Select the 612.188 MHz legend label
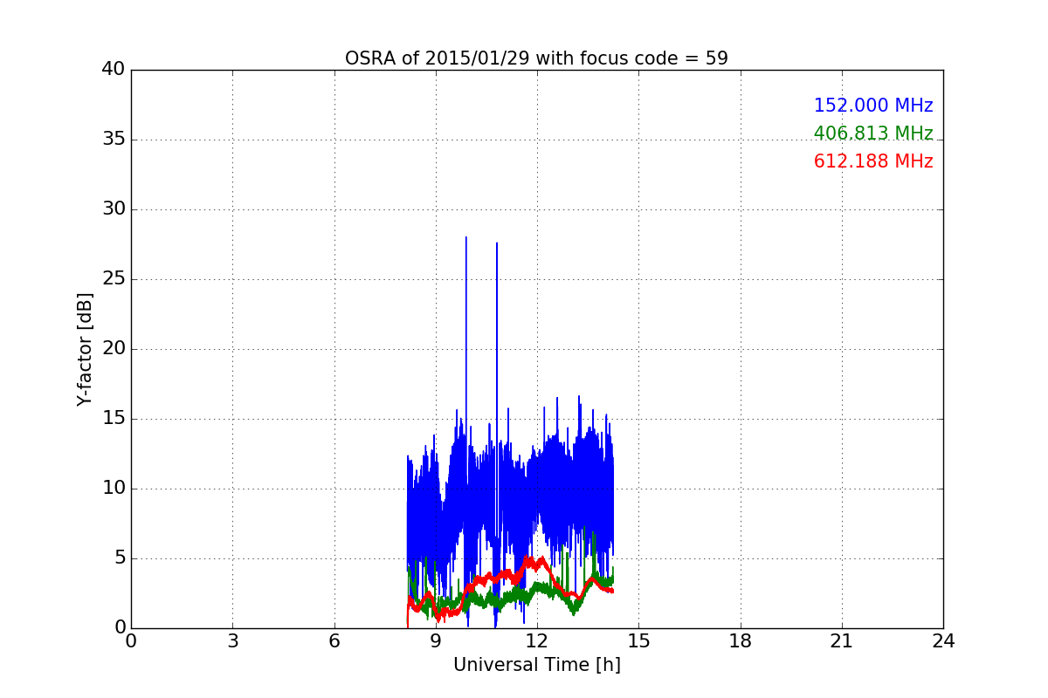This screenshot has height=698, width=1048. click(x=873, y=161)
